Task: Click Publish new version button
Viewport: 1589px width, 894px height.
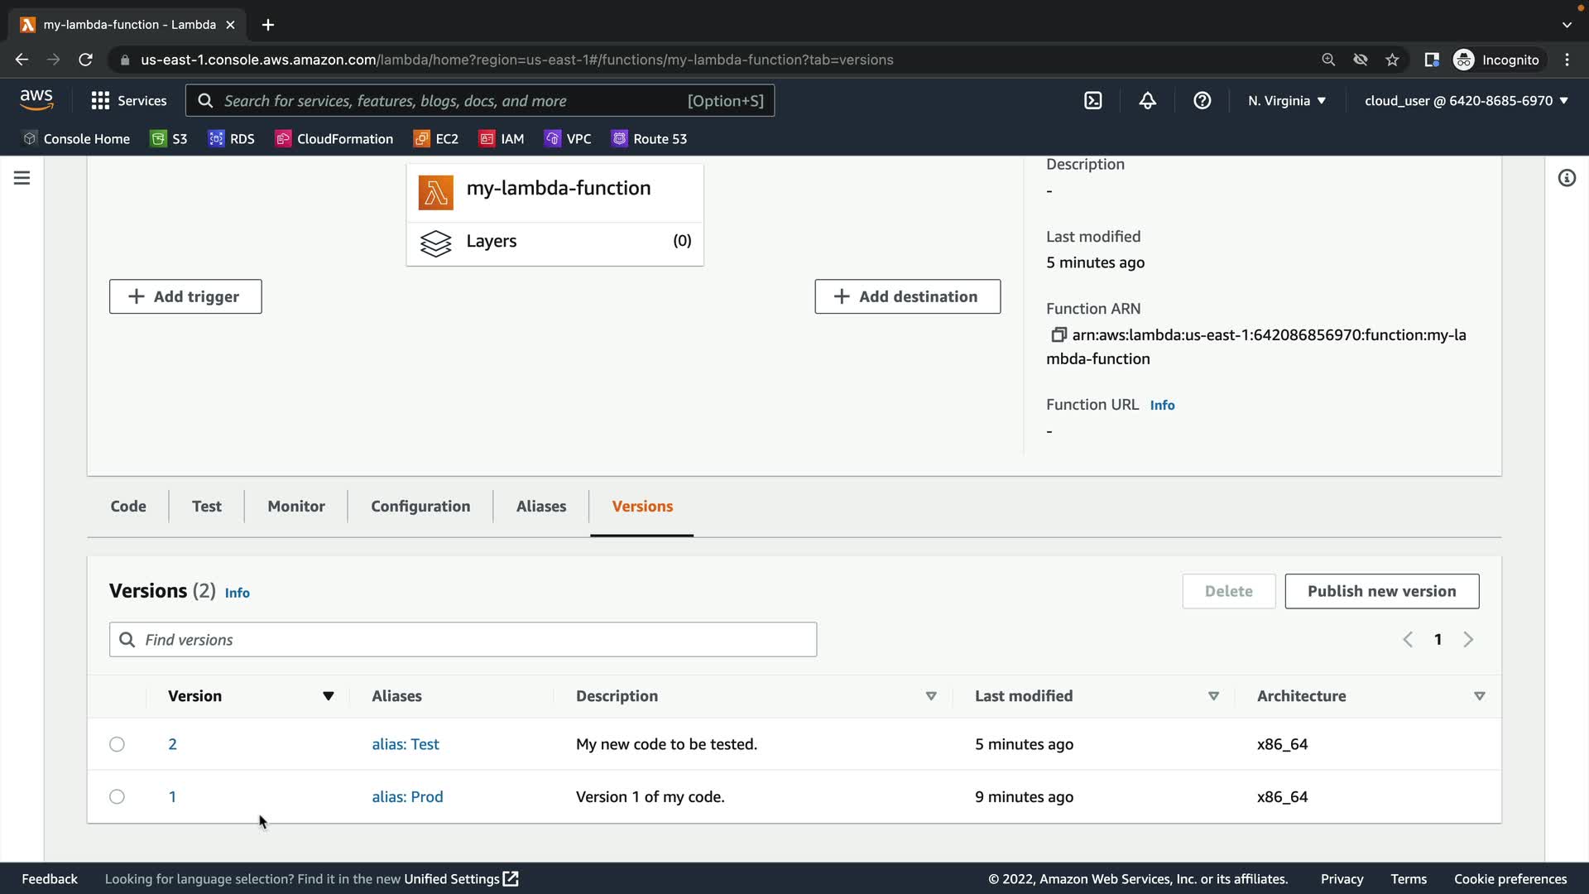Action: point(1381,591)
